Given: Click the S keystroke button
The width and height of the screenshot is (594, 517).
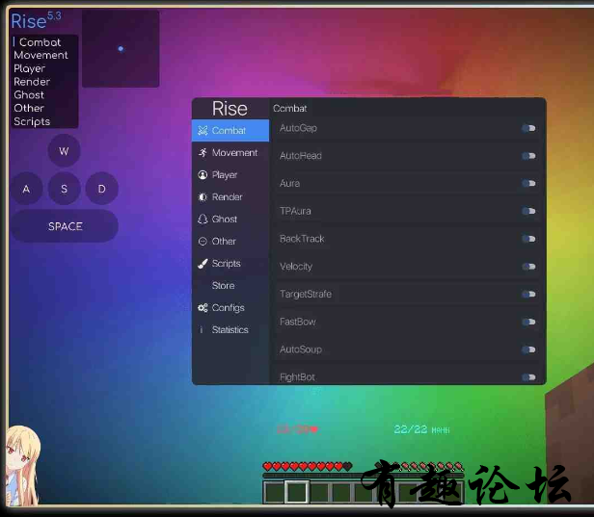Looking at the screenshot, I should pos(64,189).
